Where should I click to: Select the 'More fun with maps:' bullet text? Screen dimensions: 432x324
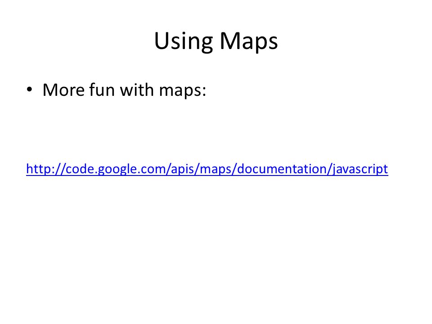pos(124,90)
